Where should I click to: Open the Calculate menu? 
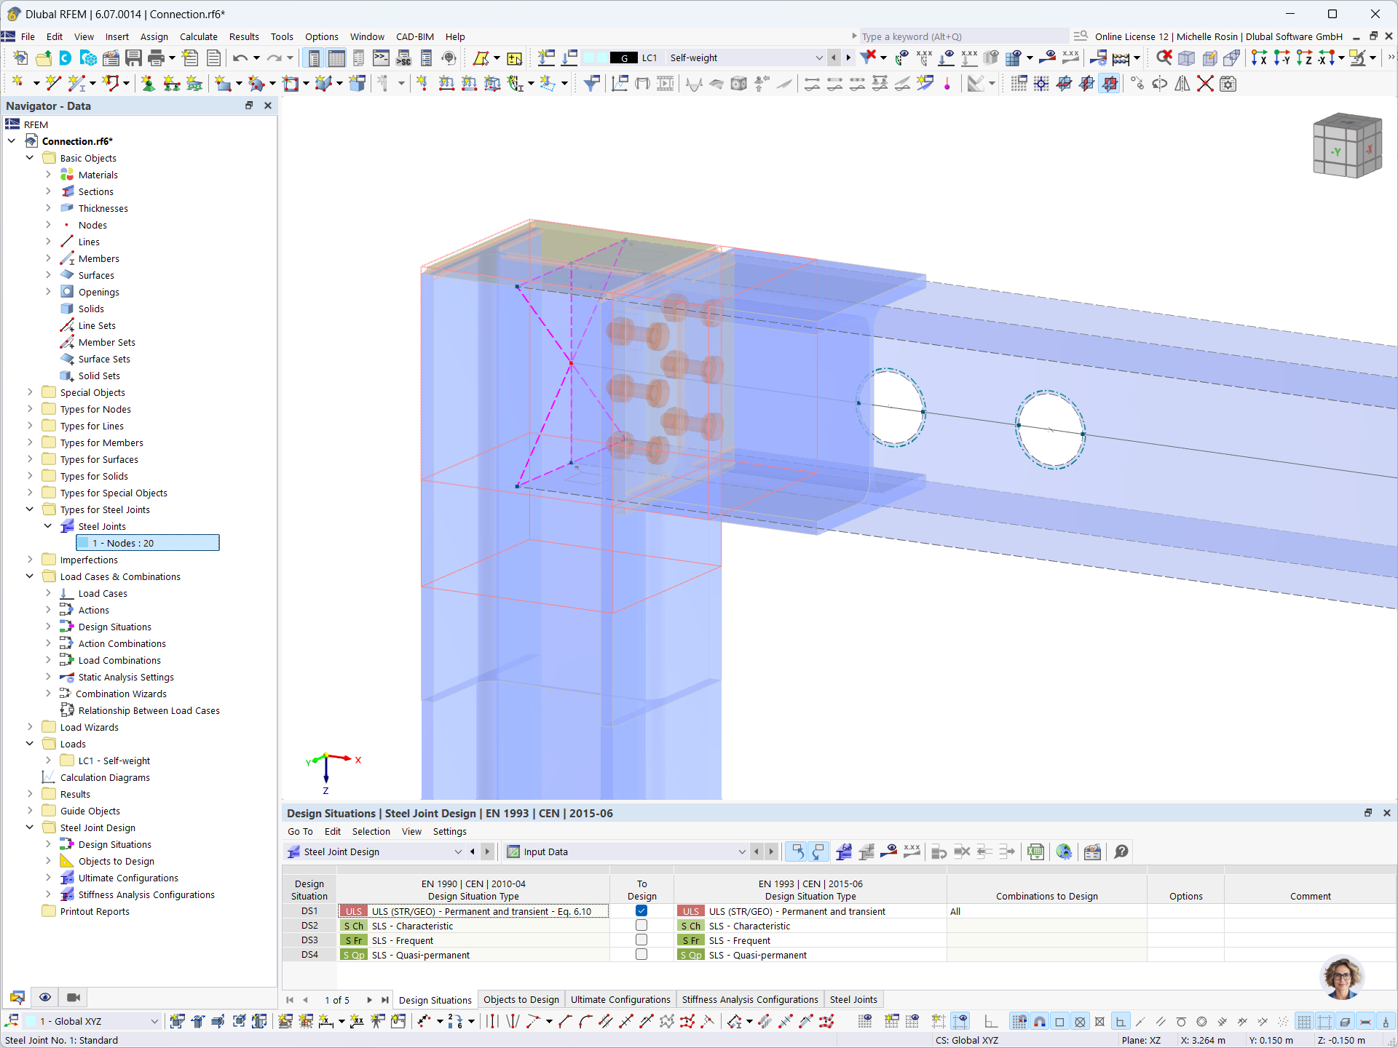[x=198, y=36]
